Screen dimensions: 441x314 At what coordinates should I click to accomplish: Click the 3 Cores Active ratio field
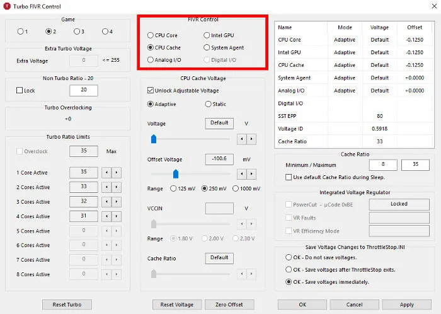click(84, 202)
